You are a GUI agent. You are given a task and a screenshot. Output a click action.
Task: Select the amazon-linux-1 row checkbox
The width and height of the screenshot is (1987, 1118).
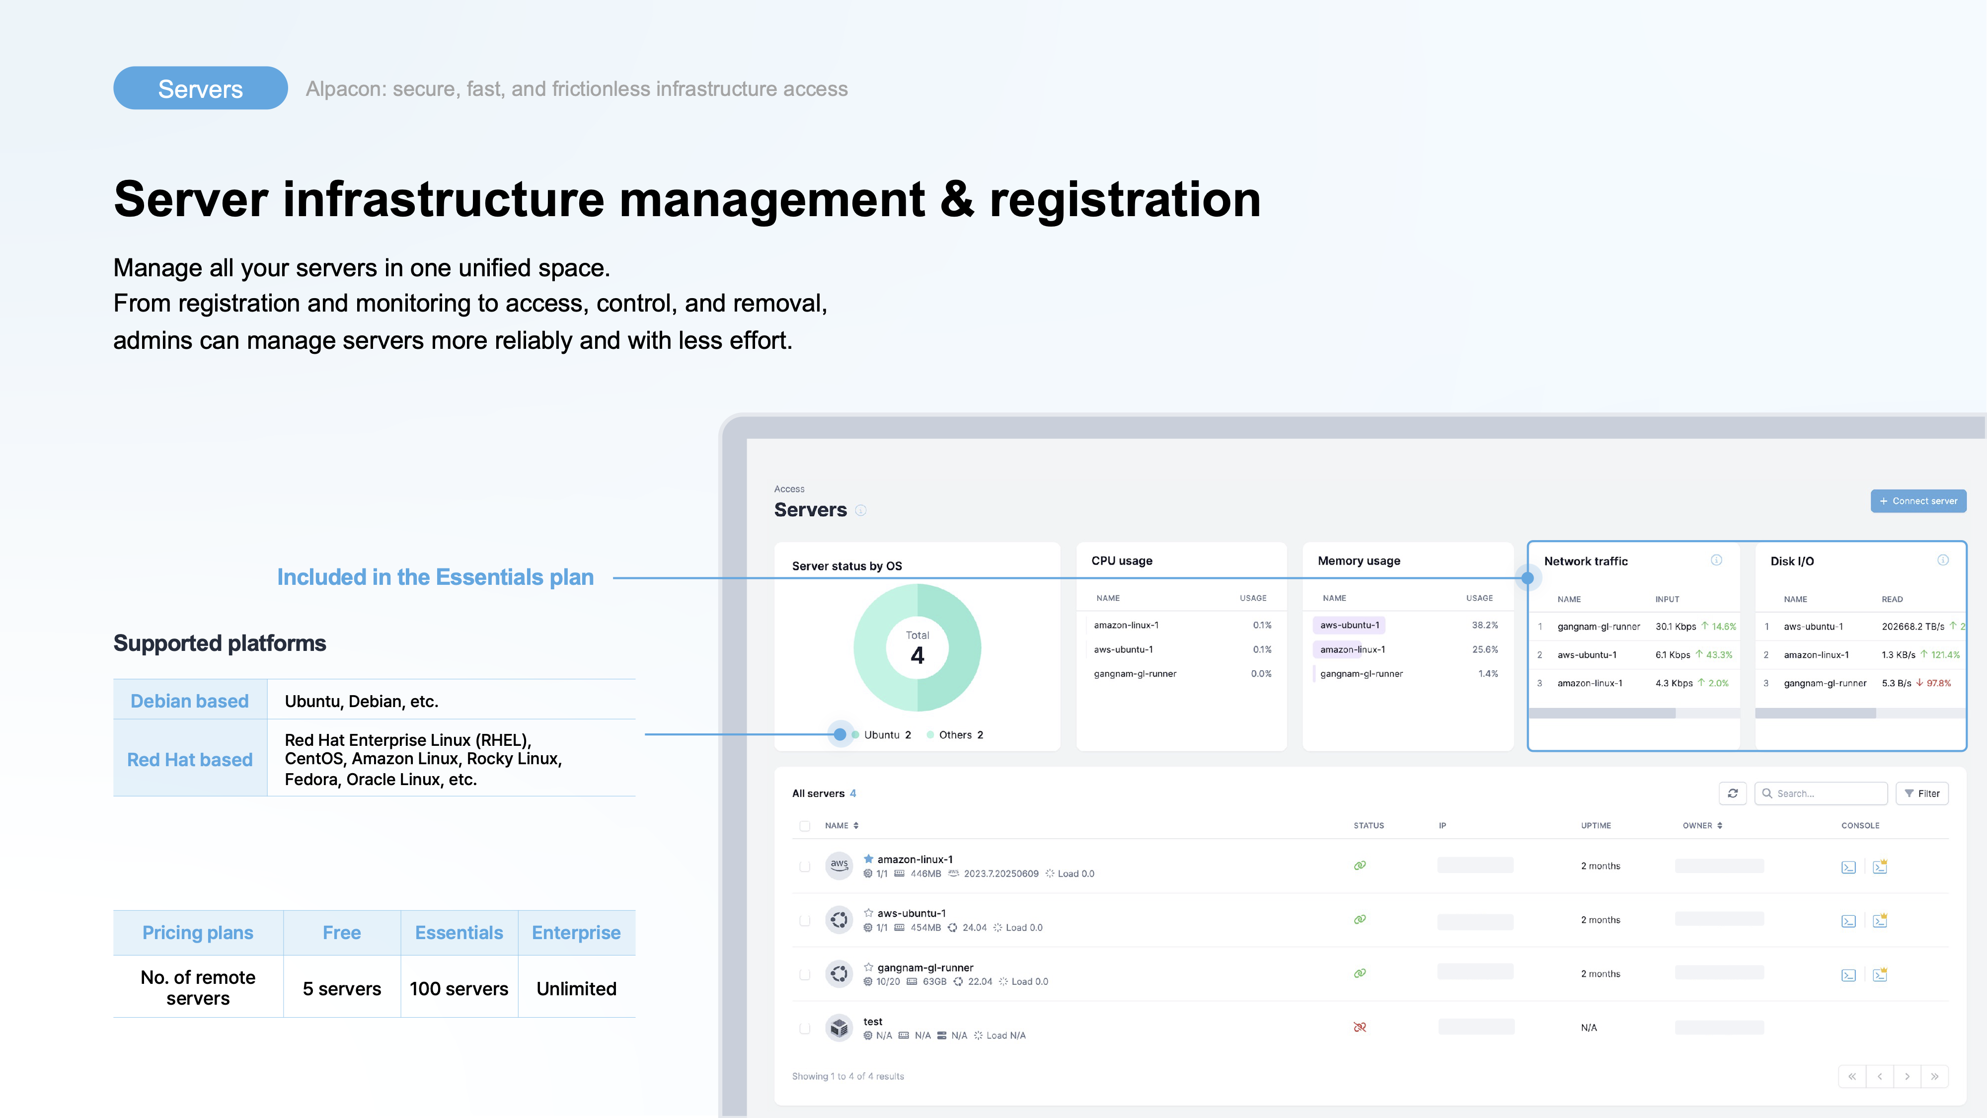pos(805,867)
